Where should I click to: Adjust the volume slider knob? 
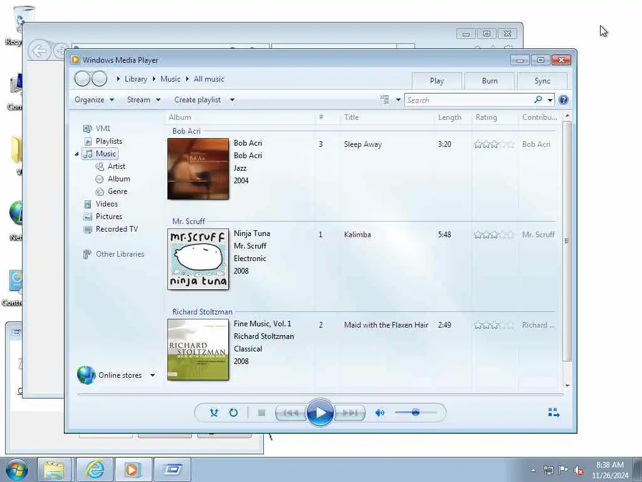(x=416, y=412)
